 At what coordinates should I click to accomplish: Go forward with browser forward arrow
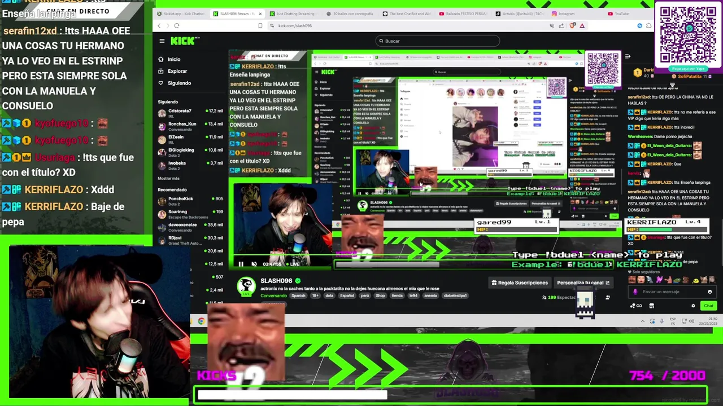click(x=168, y=25)
